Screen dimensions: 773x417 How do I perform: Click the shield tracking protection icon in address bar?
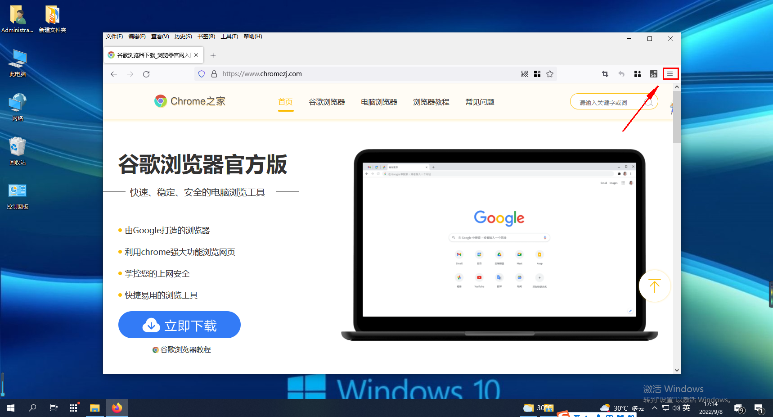[201, 74]
